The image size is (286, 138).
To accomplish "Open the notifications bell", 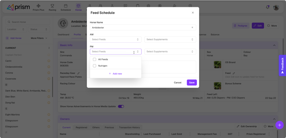I will pos(268,7).
